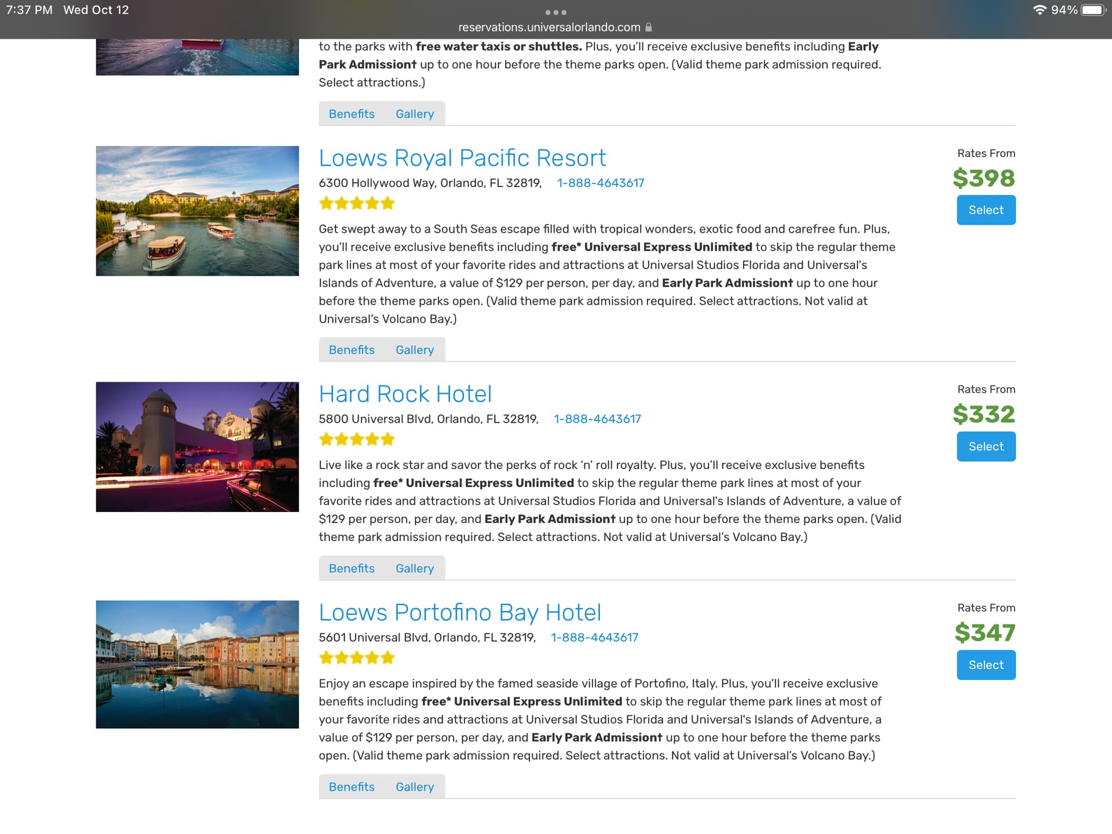Open Loews Portofino Bay Hotel title link

pyautogui.click(x=460, y=612)
